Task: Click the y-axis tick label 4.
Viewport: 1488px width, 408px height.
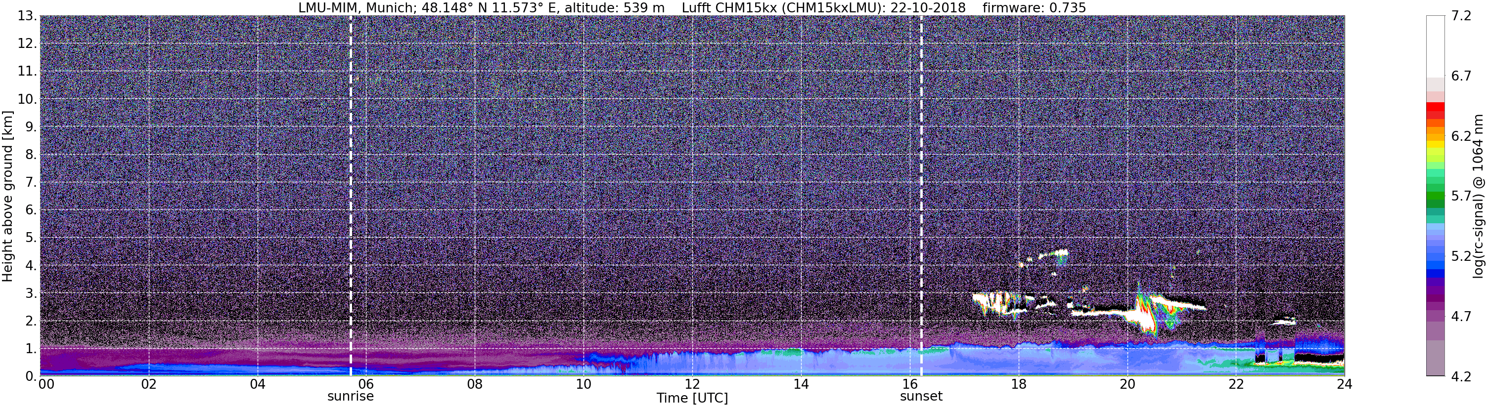Action: point(31,265)
